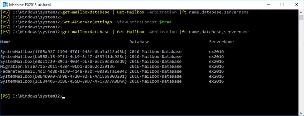
Task: Click the Database column header
Action: (139, 42)
